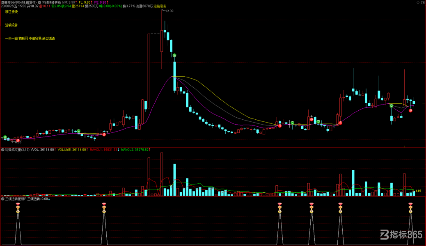Click the 12.39 high price label
Viewport: 426px width, 246px height.
(x=169, y=11)
